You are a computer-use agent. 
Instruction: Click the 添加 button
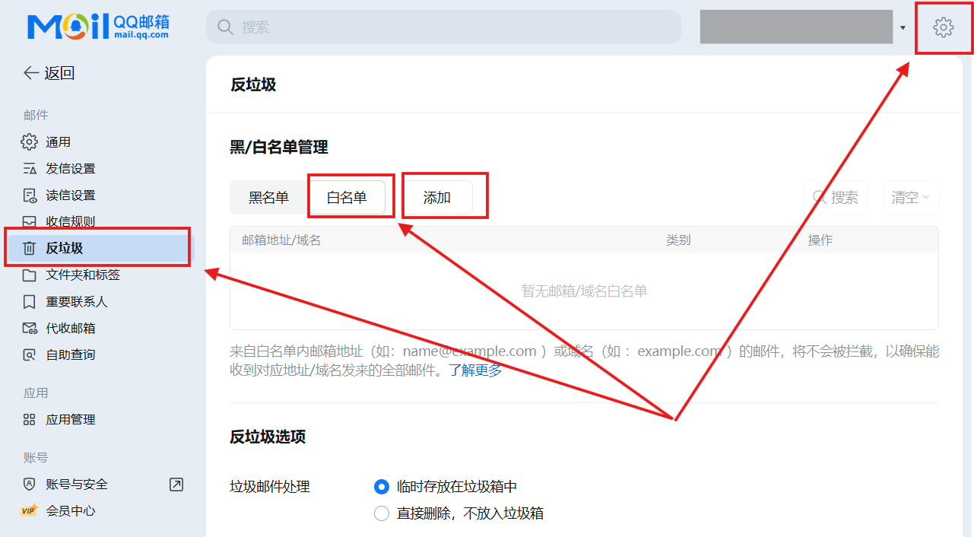pos(437,198)
